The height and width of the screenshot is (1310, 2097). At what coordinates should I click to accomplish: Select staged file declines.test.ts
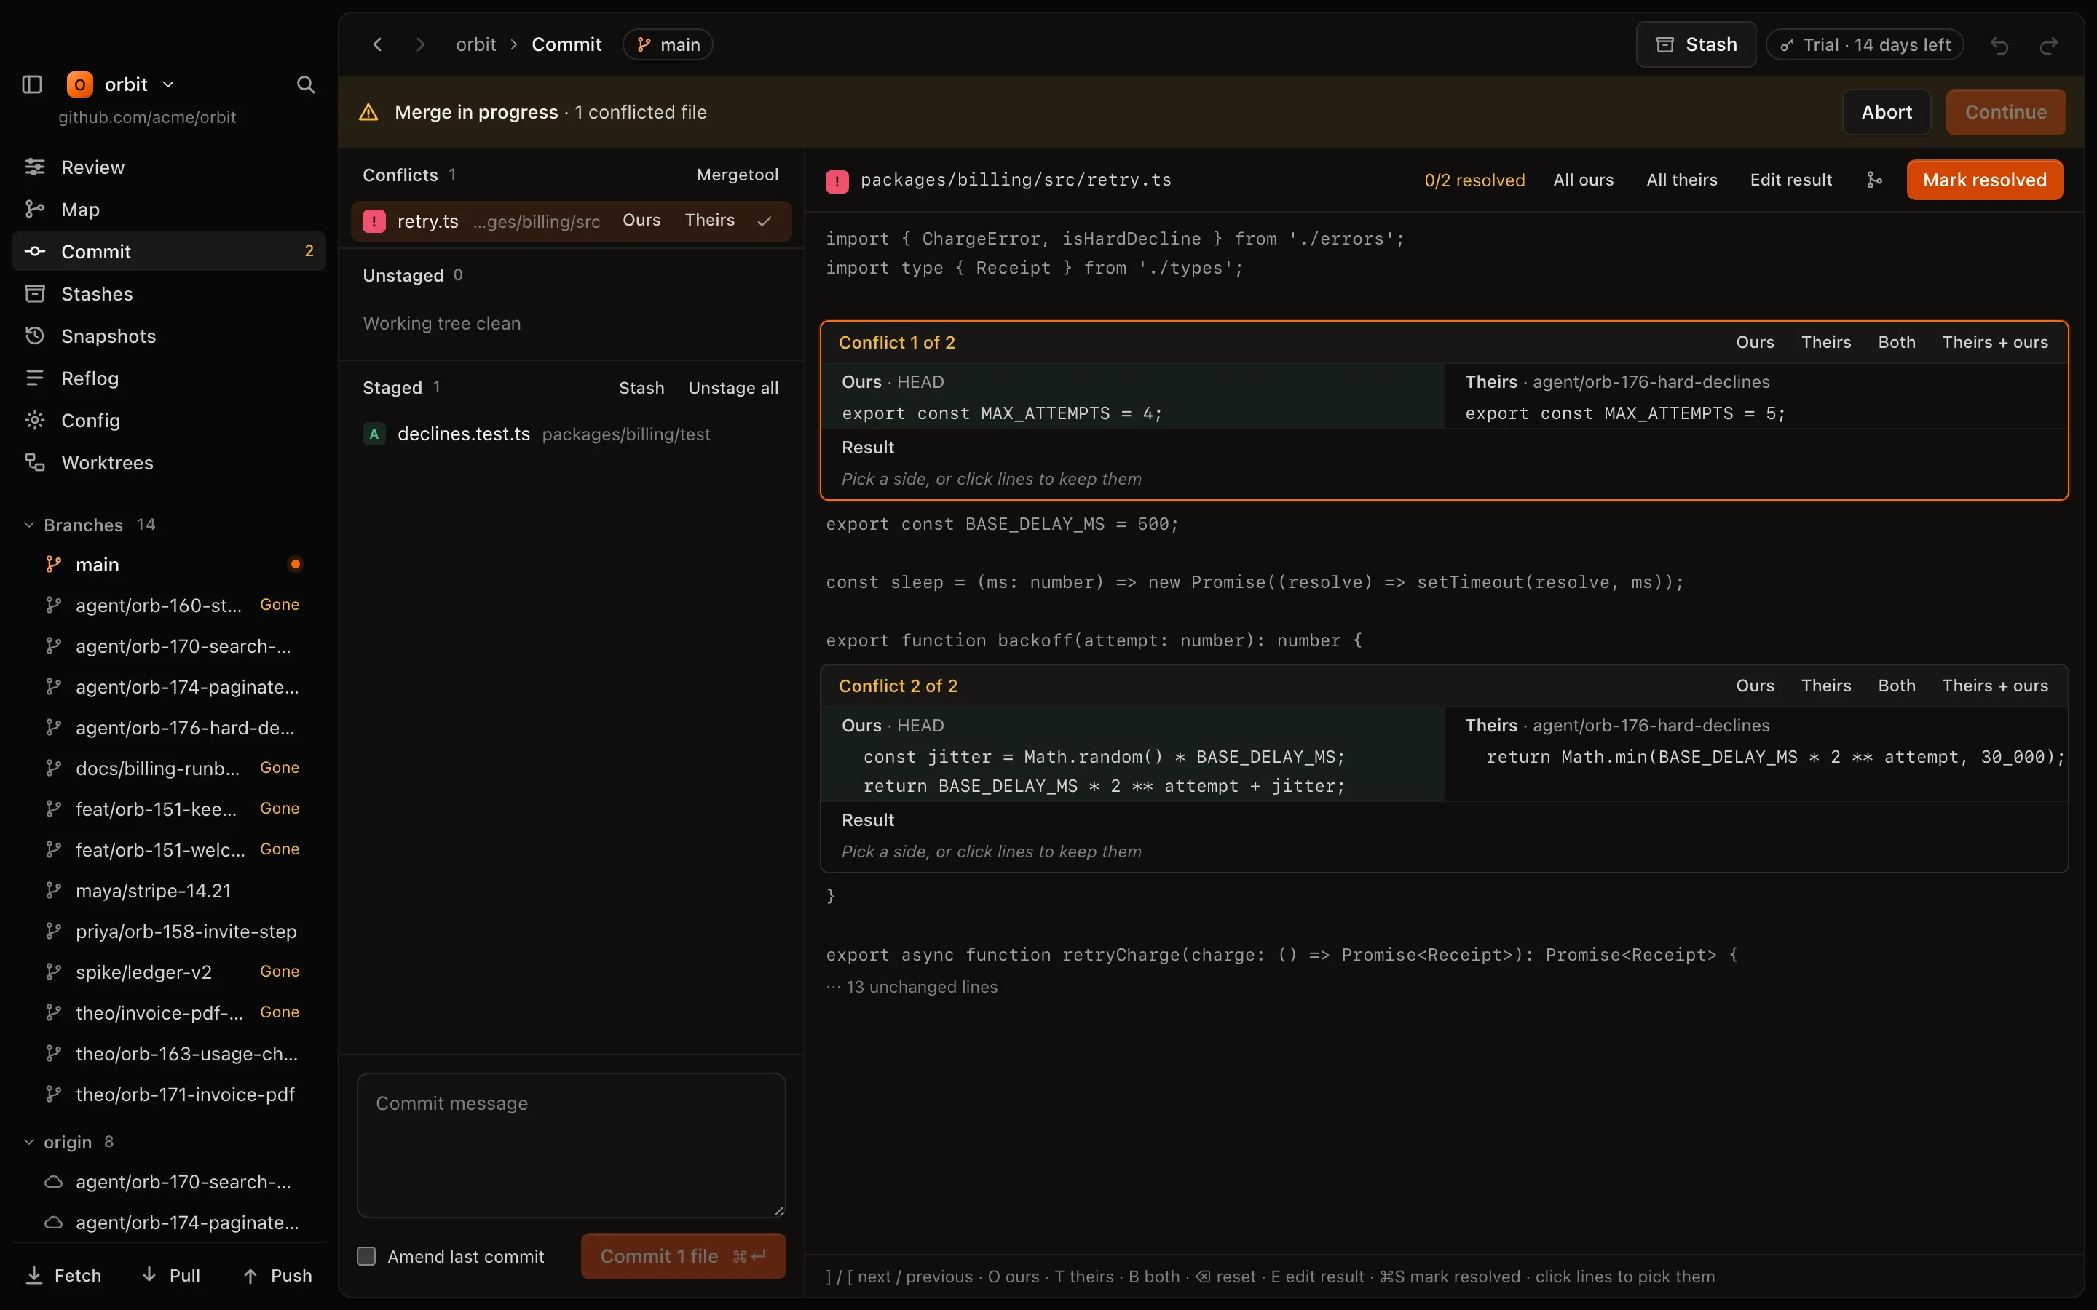571,434
